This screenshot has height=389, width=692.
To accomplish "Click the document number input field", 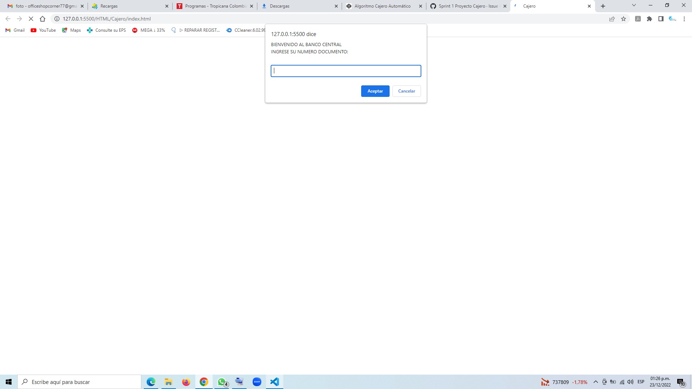I will 345,71.
